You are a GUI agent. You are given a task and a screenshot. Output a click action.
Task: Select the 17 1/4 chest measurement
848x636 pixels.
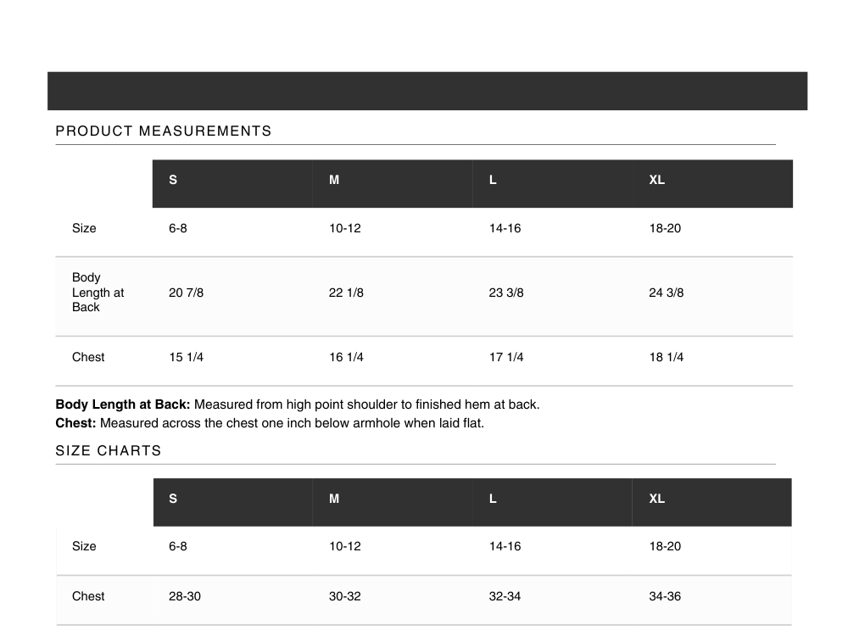[x=506, y=358]
